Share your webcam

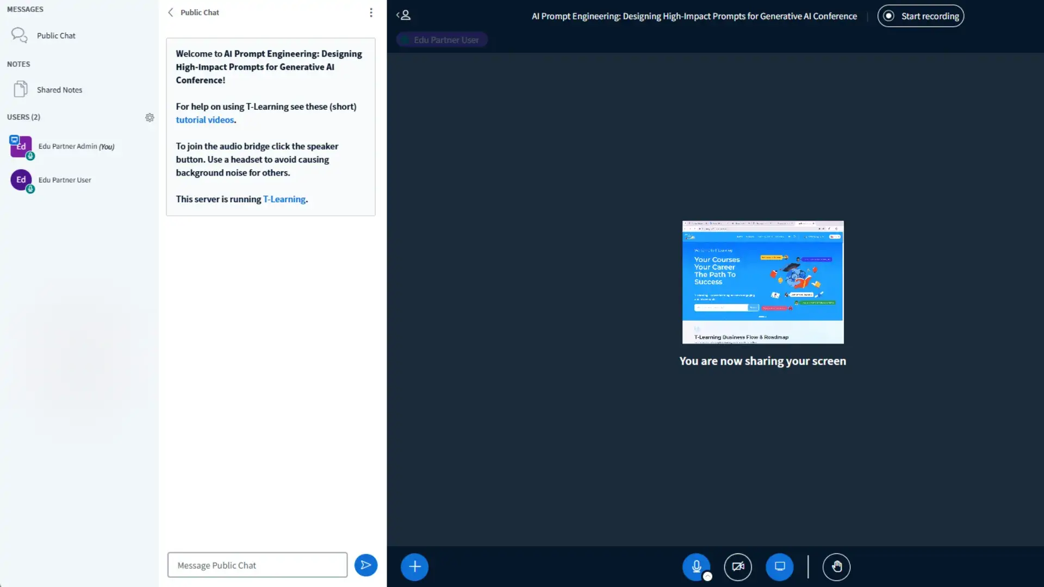pyautogui.click(x=738, y=567)
